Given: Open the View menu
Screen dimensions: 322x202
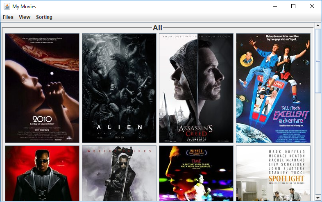Looking at the screenshot, I should tap(25, 17).
